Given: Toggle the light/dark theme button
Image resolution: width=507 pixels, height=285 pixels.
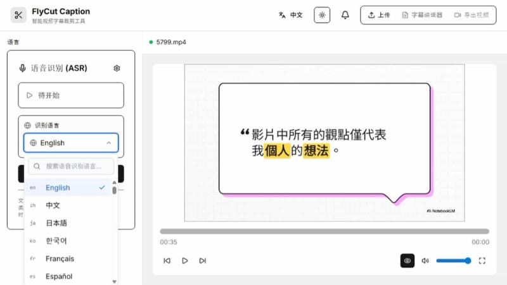Looking at the screenshot, I should point(322,15).
